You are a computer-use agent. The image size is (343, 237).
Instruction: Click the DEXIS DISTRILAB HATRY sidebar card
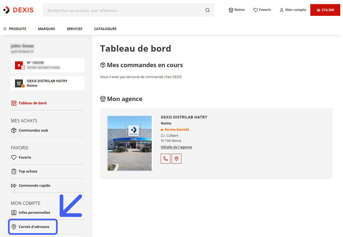tap(48, 83)
